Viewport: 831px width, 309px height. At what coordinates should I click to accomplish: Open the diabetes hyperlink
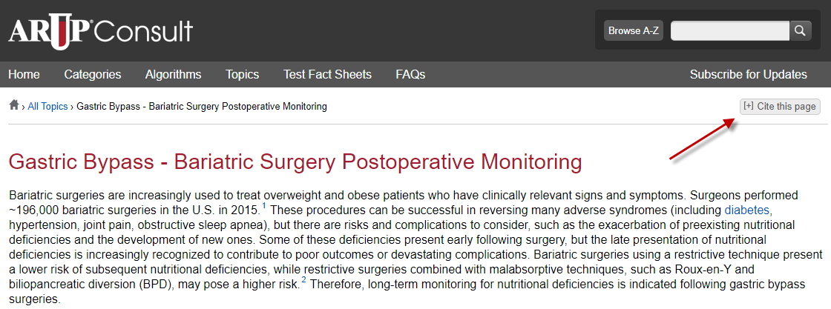coord(746,210)
